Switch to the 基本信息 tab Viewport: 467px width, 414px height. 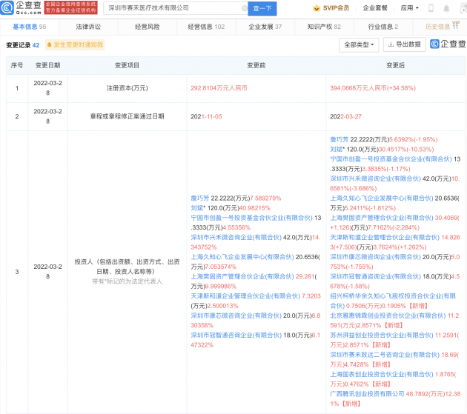pos(29,27)
